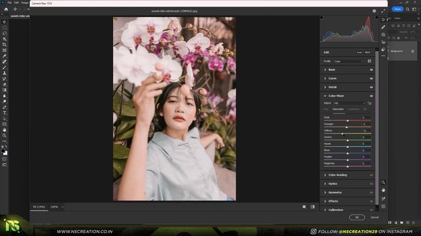Select the Hand tool in Photoshop toolbar
The height and width of the screenshot is (236, 421).
pos(5,130)
